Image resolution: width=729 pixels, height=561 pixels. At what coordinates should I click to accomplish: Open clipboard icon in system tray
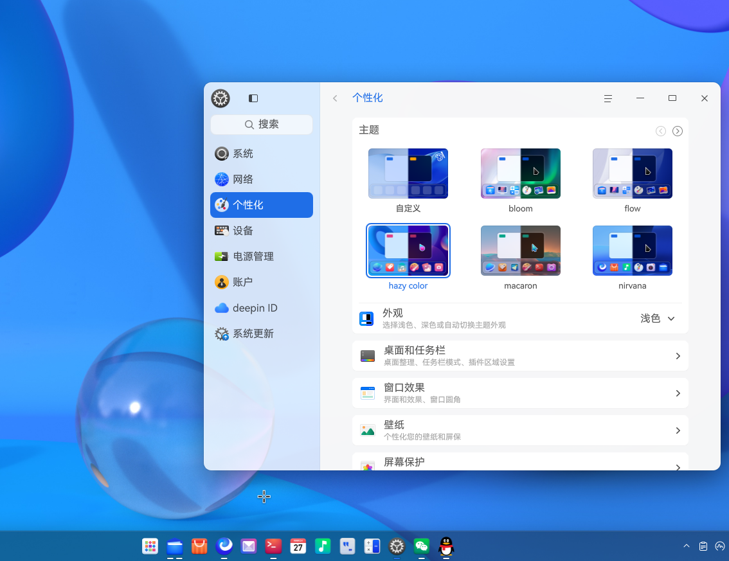coord(703,546)
